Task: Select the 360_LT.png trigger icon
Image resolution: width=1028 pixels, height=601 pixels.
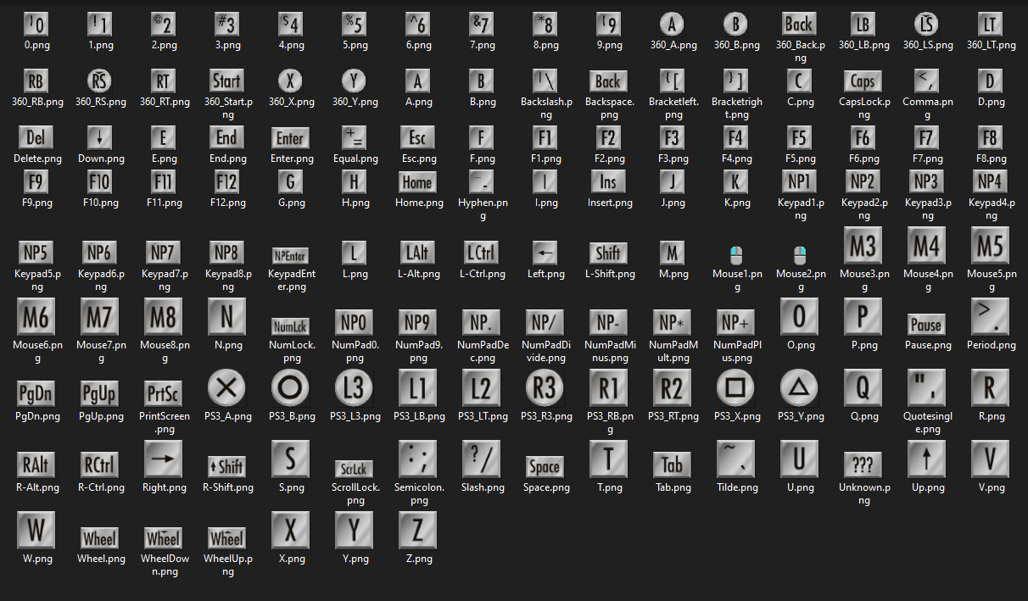Action: pos(990,24)
